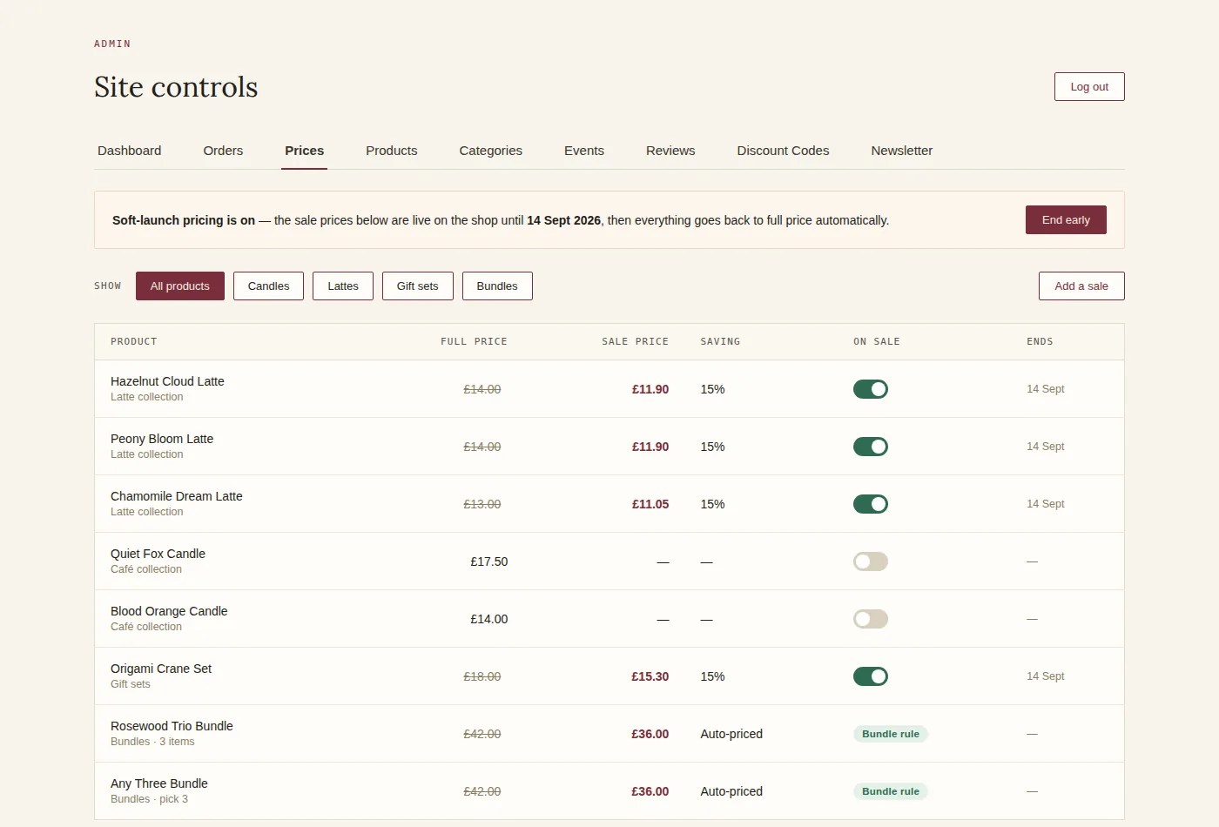
Task: Open the Newsletter tab
Action: click(901, 151)
